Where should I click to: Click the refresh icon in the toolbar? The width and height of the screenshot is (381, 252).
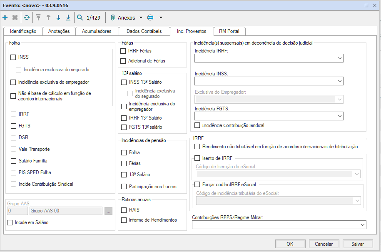[26, 17]
